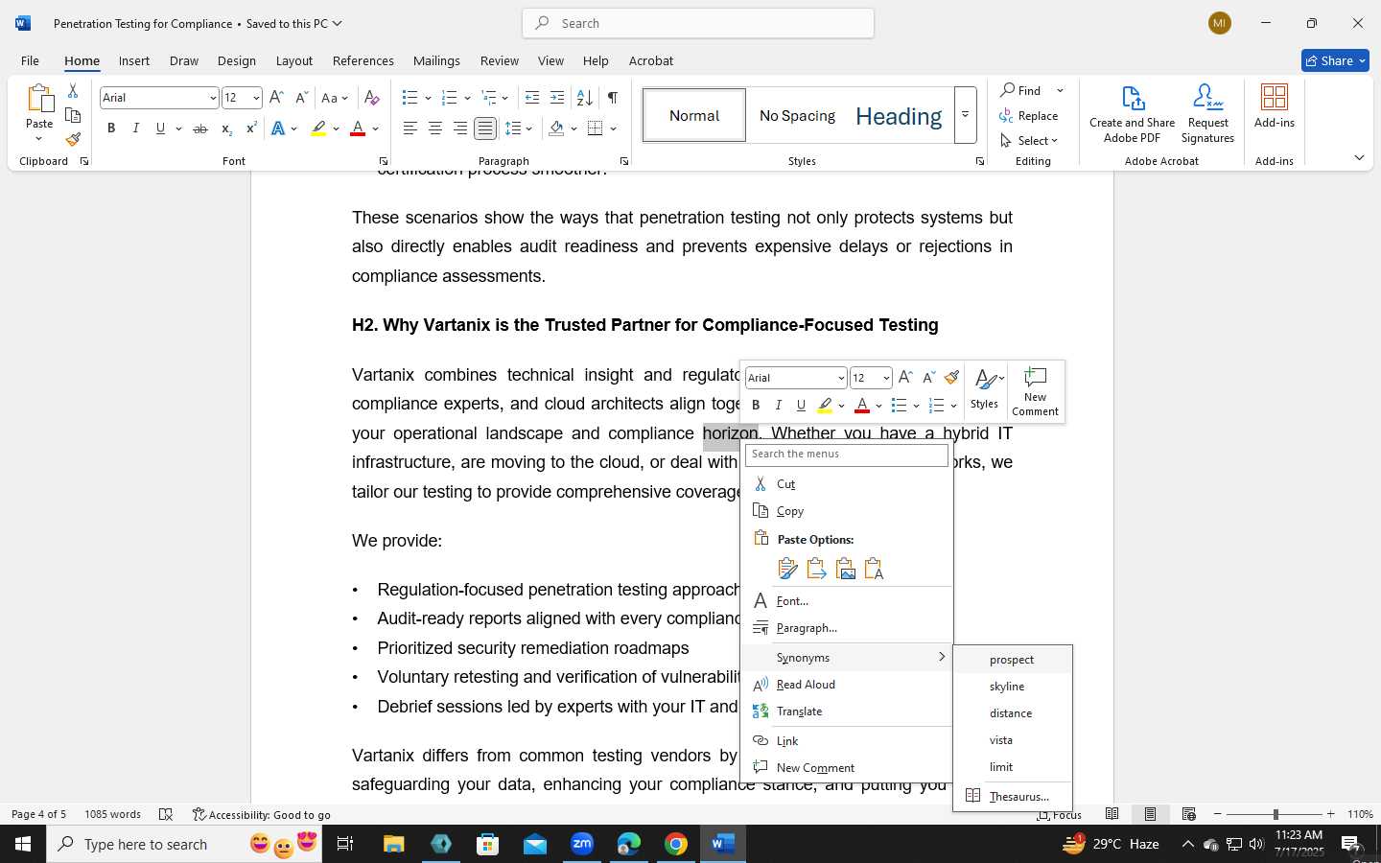
Task: Click New Comment in the mini toolbar
Action: point(1036,391)
